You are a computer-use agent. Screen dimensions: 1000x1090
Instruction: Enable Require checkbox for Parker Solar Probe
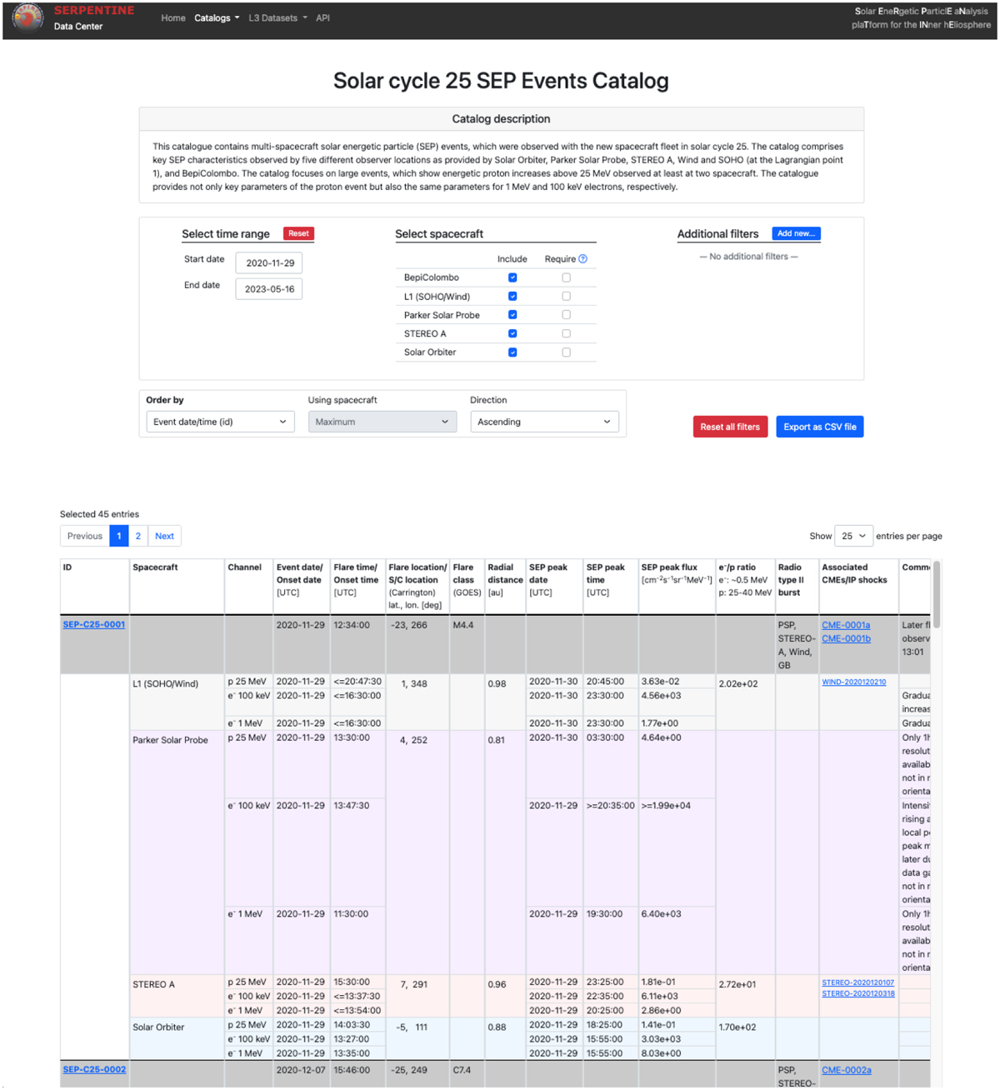(x=566, y=315)
